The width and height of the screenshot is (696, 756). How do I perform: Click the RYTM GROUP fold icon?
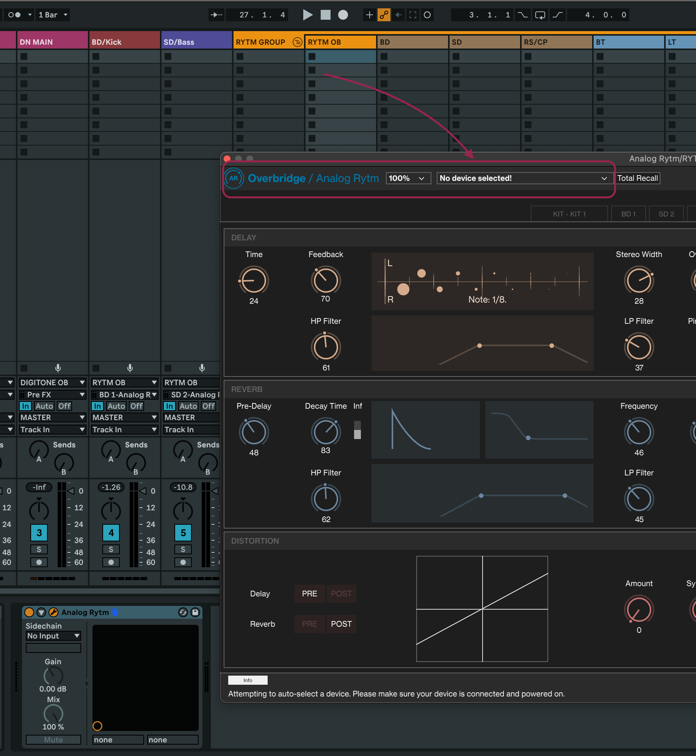tap(298, 42)
